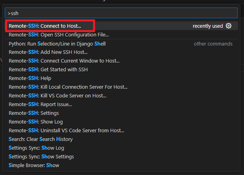Run Remote-SSH: Open SSH Configuration File
244x175 pixels.
click(121, 34)
